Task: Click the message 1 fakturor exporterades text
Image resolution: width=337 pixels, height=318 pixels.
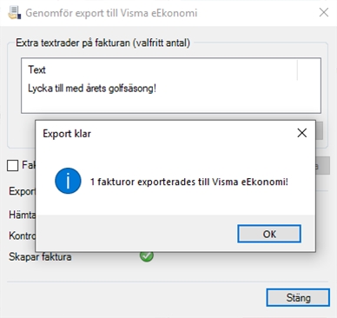Action: pos(189,182)
